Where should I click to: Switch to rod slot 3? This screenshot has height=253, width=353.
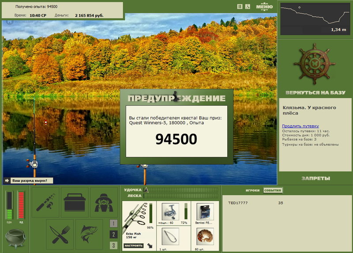pos(113,245)
